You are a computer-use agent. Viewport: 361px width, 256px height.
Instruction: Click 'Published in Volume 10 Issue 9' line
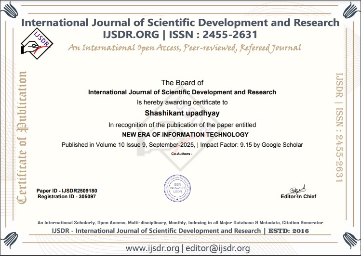coord(182,145)
